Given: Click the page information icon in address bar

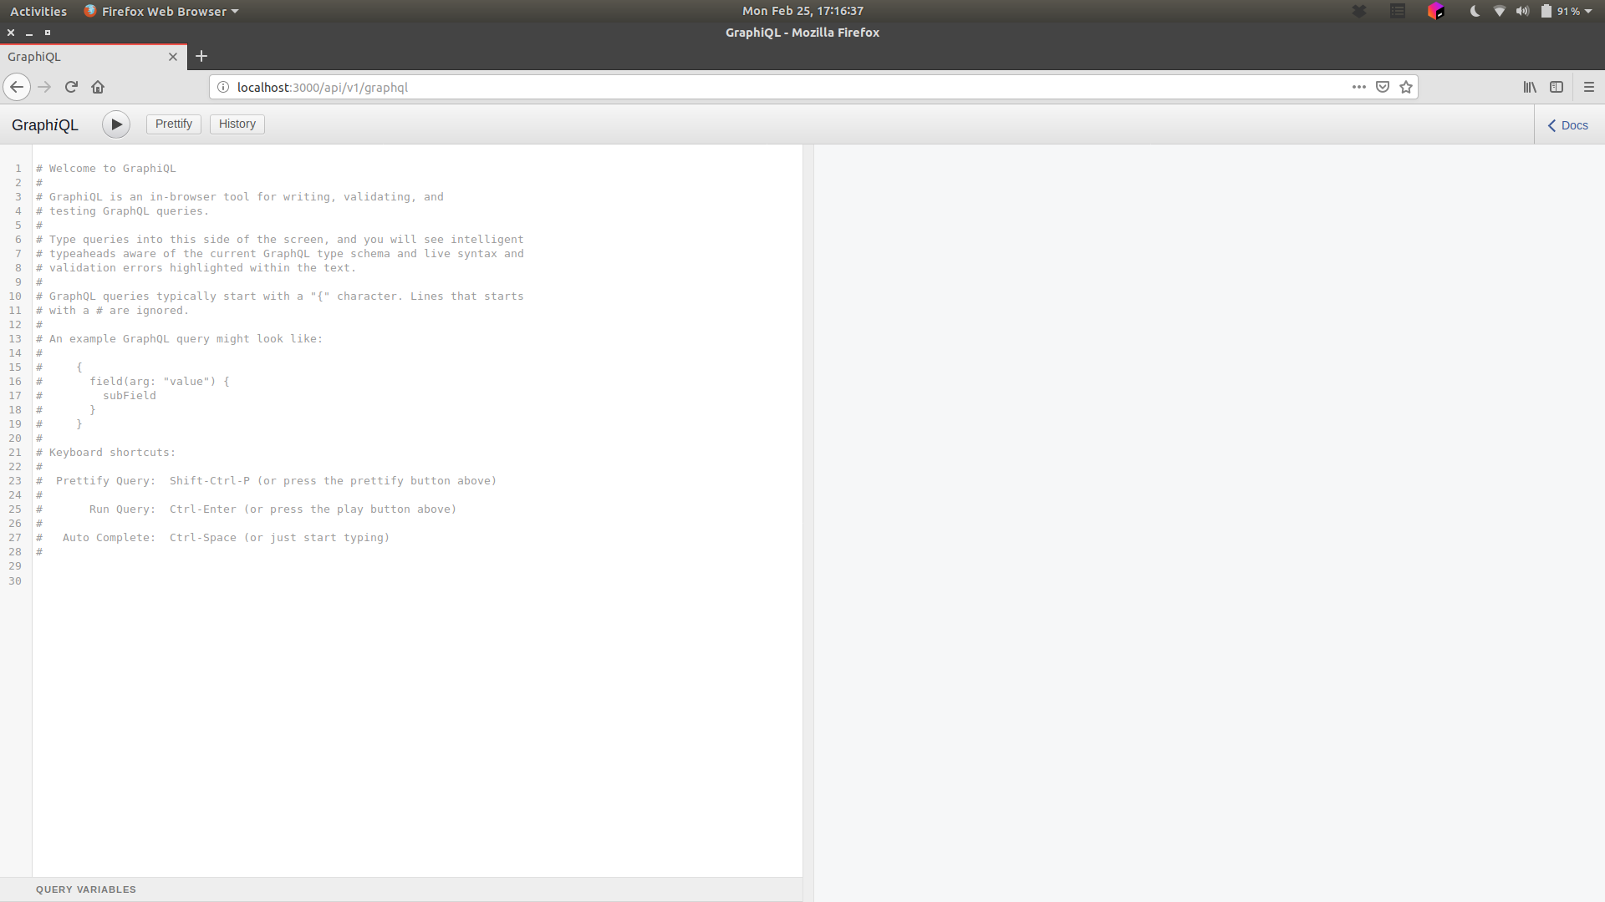Looking at the screenshot, I should [222, 87].
